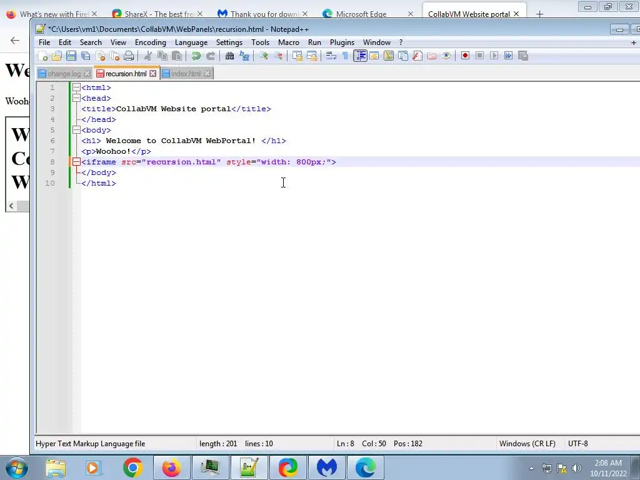Screen dimensions: 640x480
Task: Click the Paste toolbar icon
Action: [x=177, y=56]
